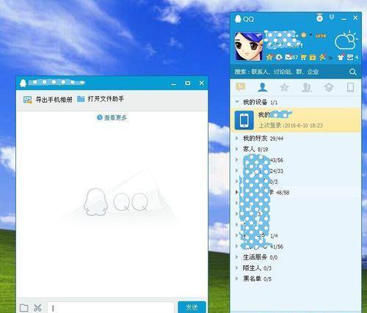367x313 pixels.
Task: Expand the 黑名单 0/5 group
Action: 237,279
